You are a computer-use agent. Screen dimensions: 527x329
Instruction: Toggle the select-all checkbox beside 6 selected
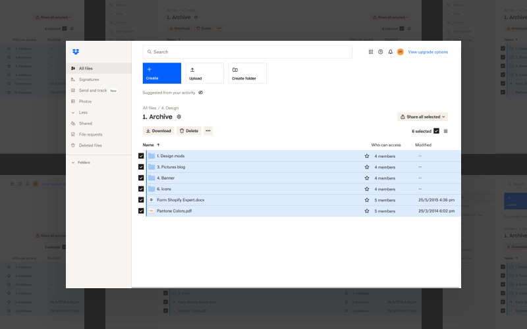tap(436, 131)
